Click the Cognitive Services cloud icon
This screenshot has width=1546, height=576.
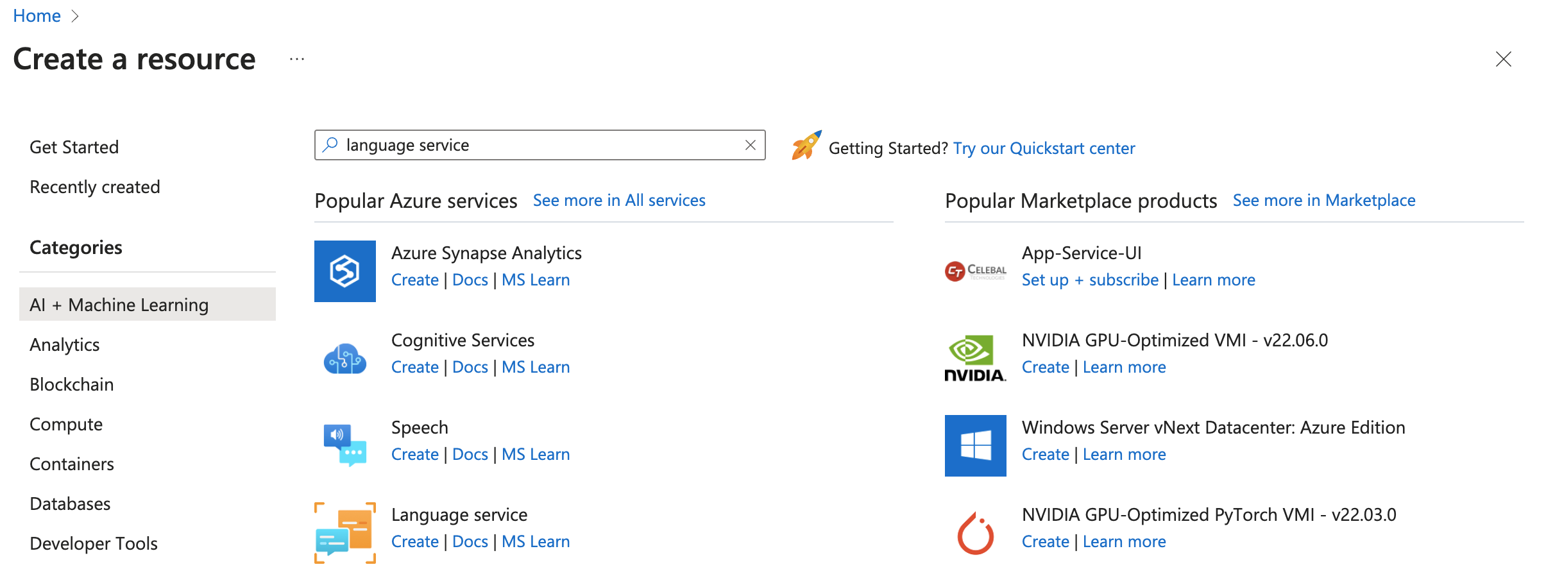click(344, 359)
